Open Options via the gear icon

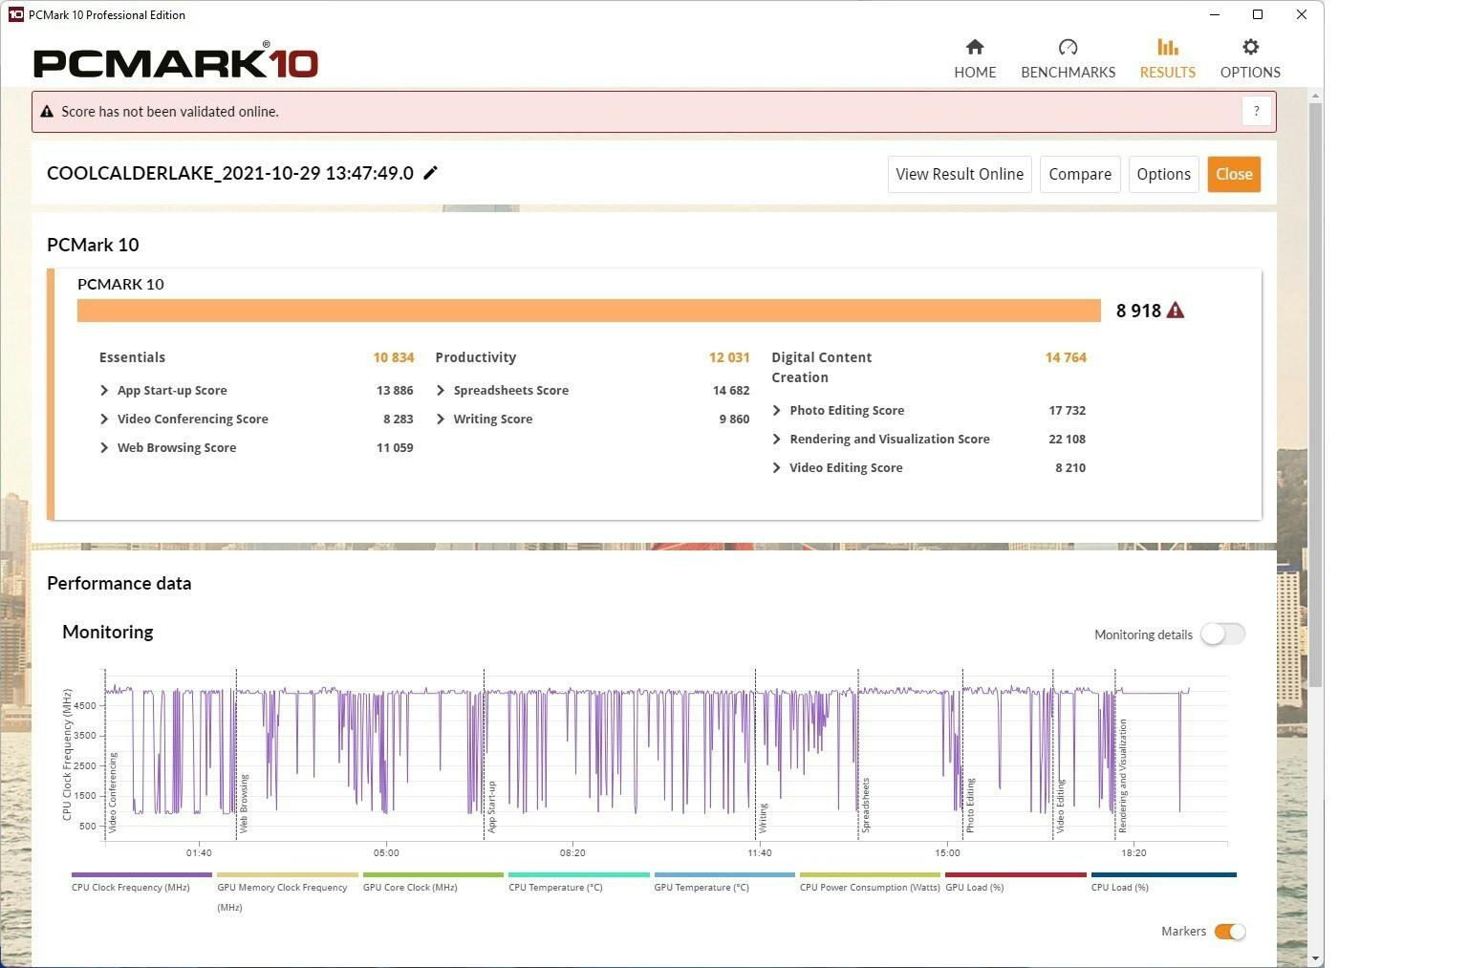pos(1249,48)
